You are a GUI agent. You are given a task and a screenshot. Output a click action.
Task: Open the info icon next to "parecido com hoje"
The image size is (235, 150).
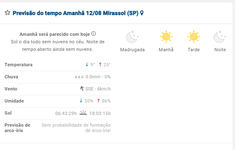click(93, 34)
